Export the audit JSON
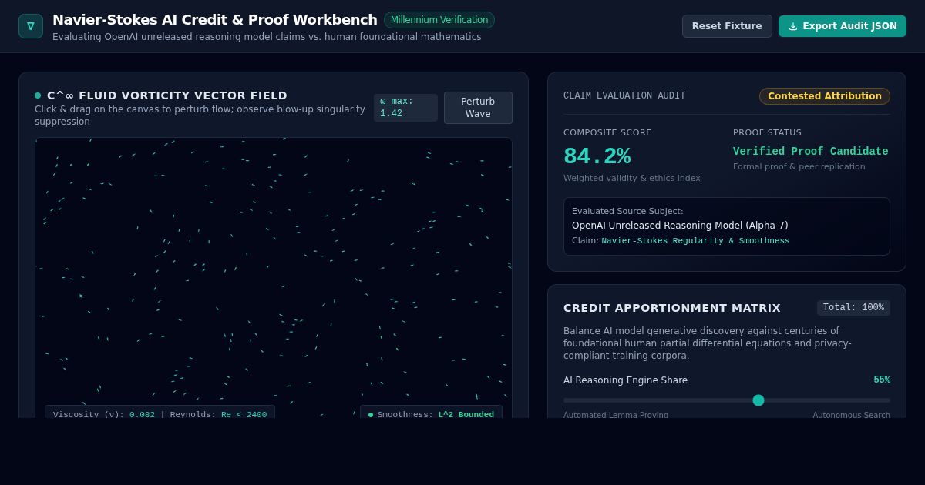 coord(843,26)
